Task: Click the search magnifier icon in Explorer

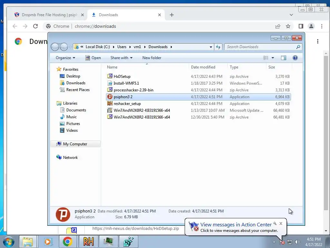Action: tap(298, 47)
